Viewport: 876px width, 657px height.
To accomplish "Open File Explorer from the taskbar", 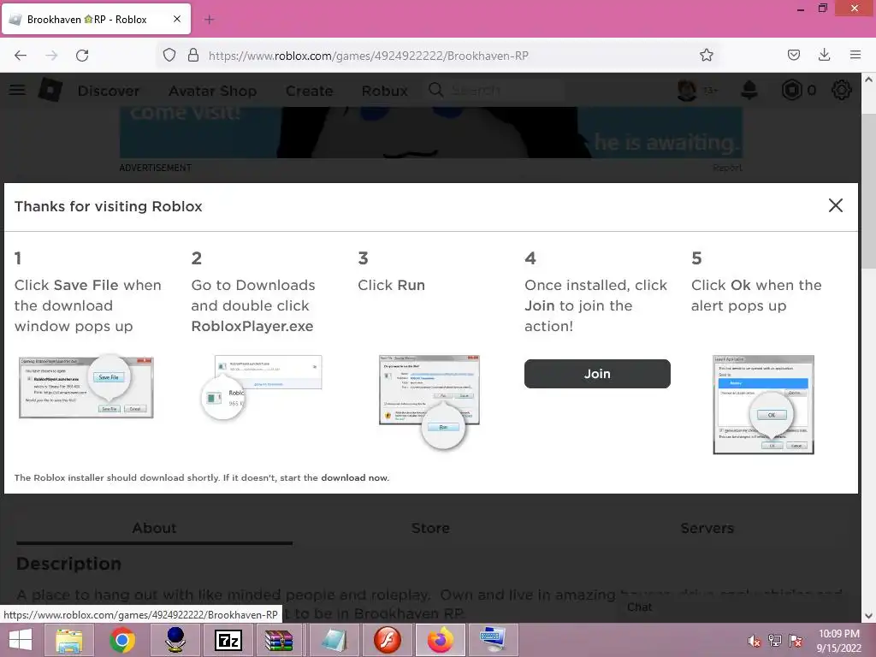I will click(68, 640).
